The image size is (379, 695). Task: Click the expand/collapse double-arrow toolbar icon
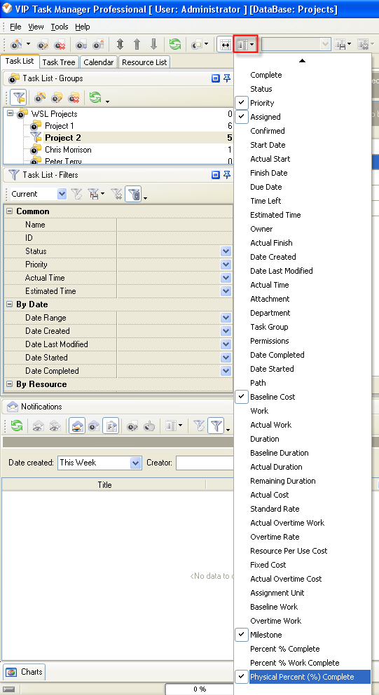coord(120,44)
